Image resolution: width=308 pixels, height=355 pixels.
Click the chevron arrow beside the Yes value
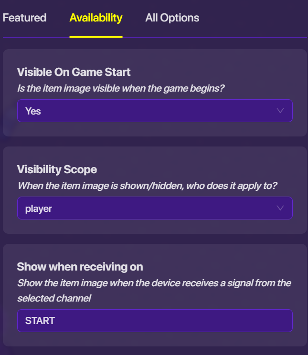tap(280, 111)
